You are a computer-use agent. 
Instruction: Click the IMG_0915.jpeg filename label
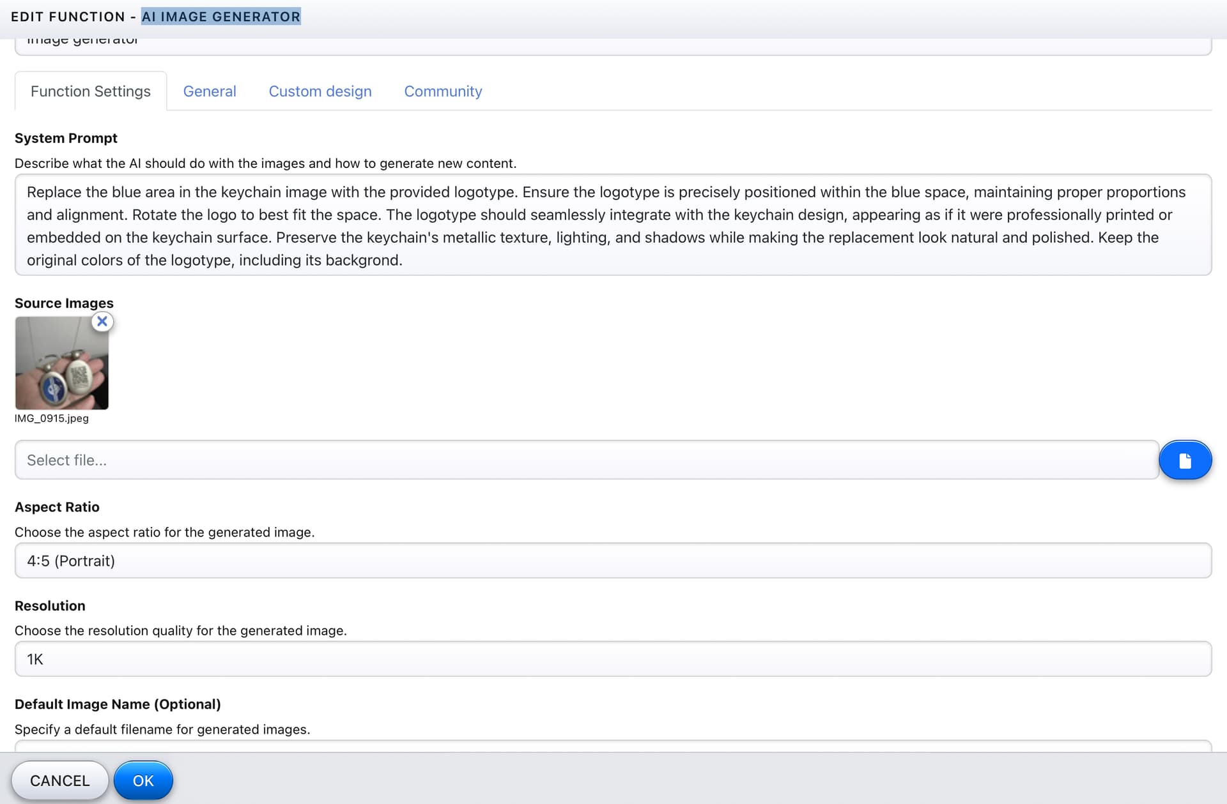pos(52,418)
